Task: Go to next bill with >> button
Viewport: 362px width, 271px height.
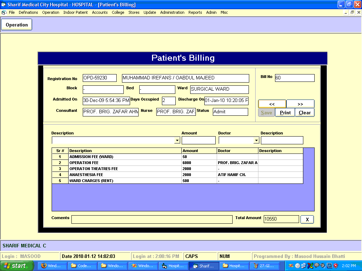Action: tap(300, 104)
